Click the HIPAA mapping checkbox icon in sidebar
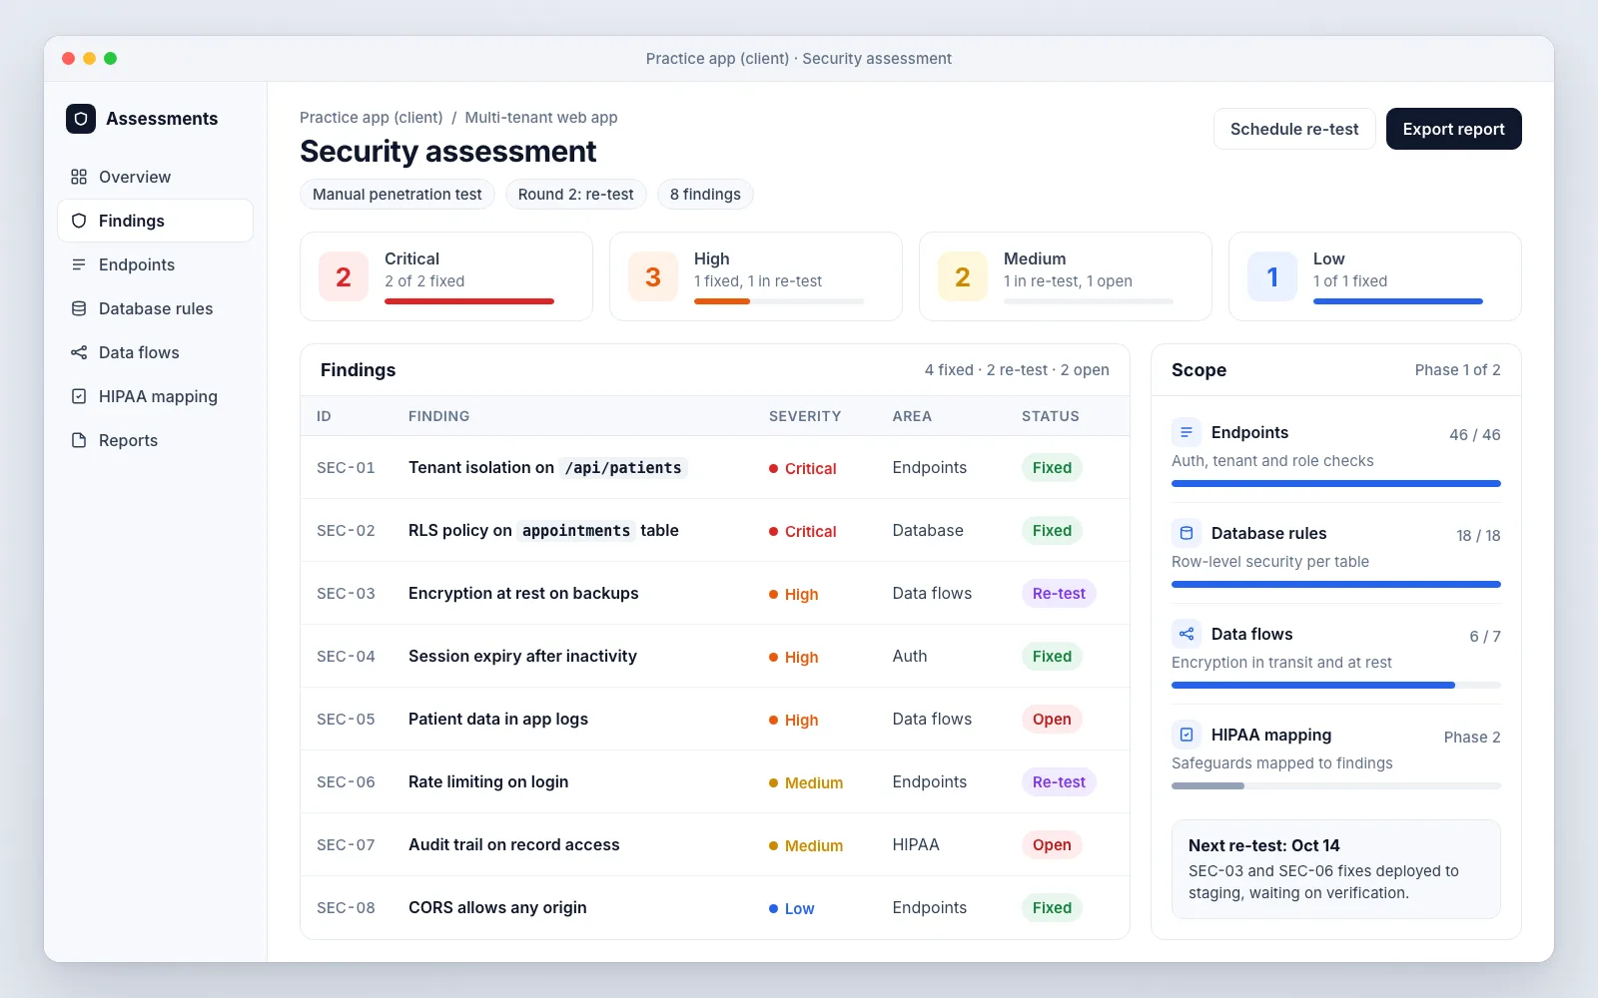1598x998 pixels. 79,396
